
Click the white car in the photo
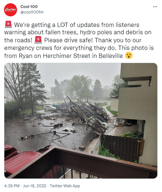(x=50, y=108)
